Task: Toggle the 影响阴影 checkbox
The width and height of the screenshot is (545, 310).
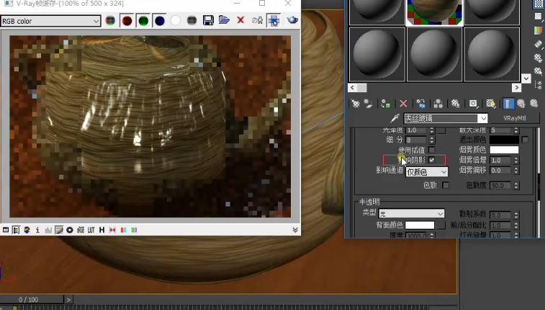Action: pos(432,160)
